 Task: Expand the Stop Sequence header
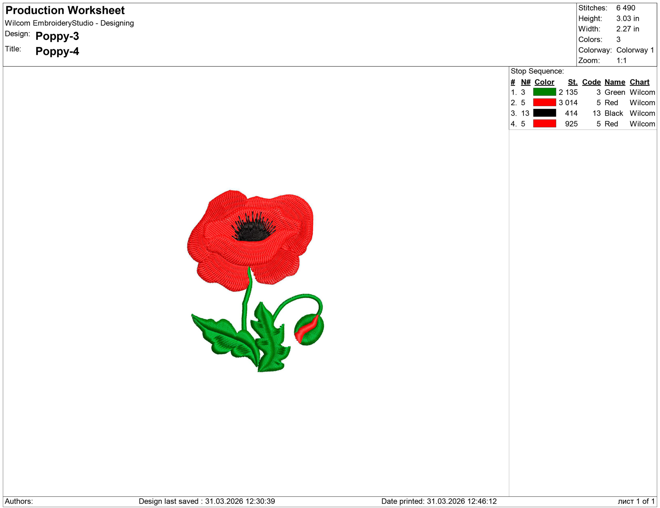tap(537, 71)
